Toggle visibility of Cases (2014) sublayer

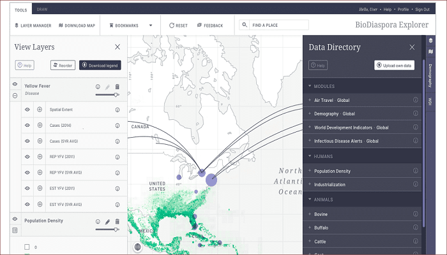click(x=27, y=126)
